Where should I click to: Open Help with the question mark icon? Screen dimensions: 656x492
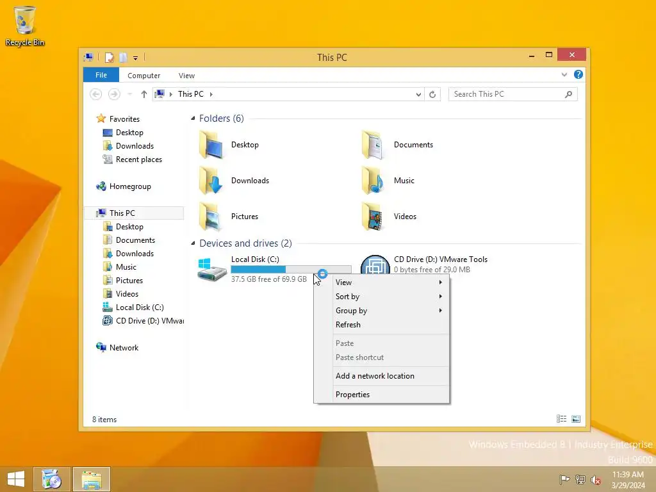(578, 74)
